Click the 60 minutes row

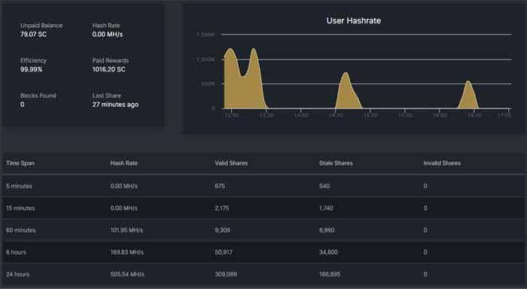pos(263,230)
